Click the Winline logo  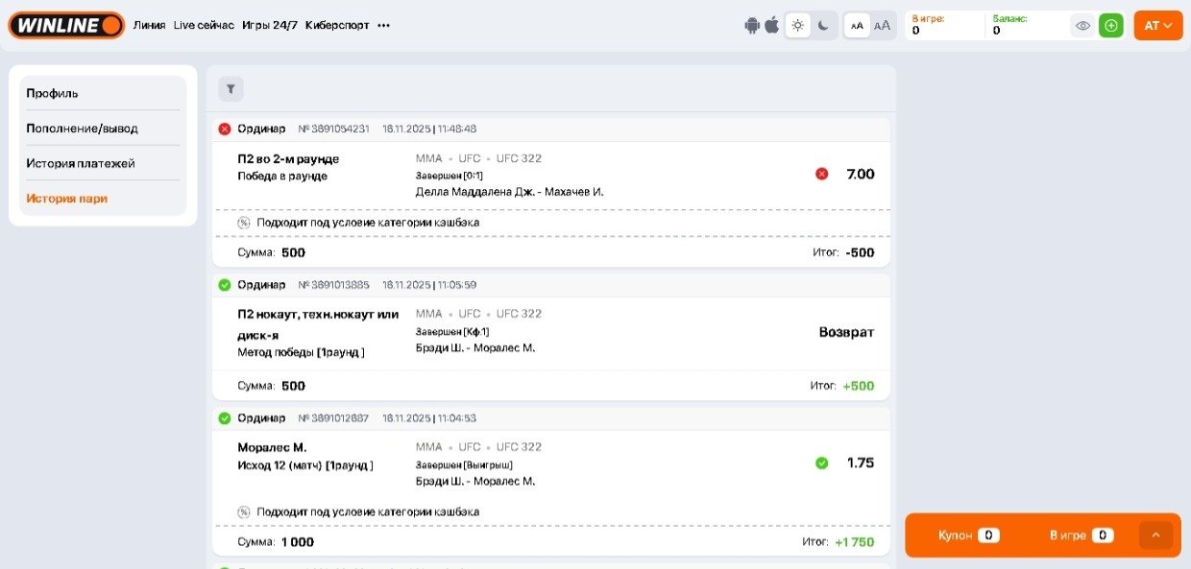coord(66,25)
